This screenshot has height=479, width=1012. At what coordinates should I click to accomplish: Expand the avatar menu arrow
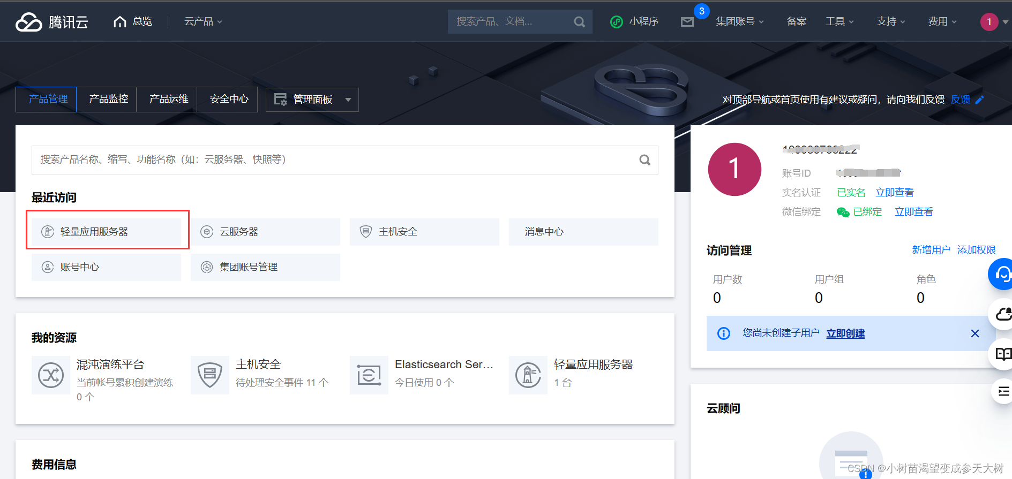pos(1006,22)
